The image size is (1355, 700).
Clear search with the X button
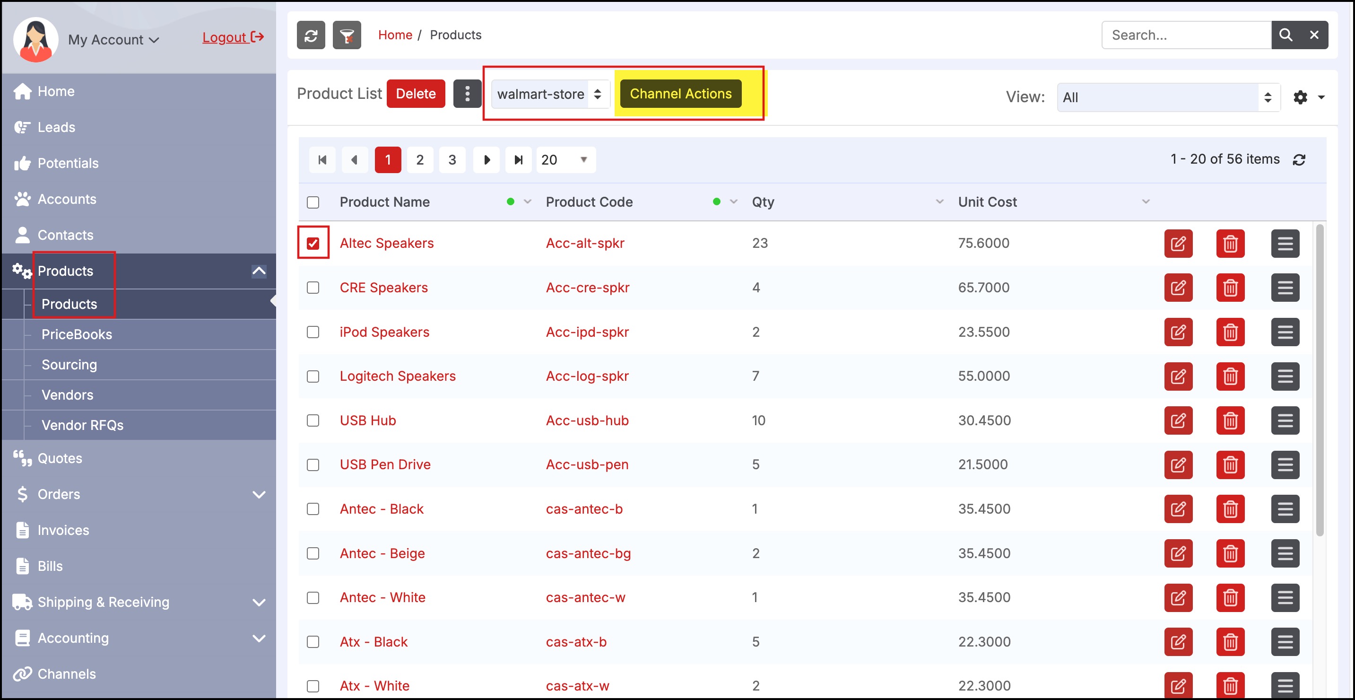coord(1314,35)
